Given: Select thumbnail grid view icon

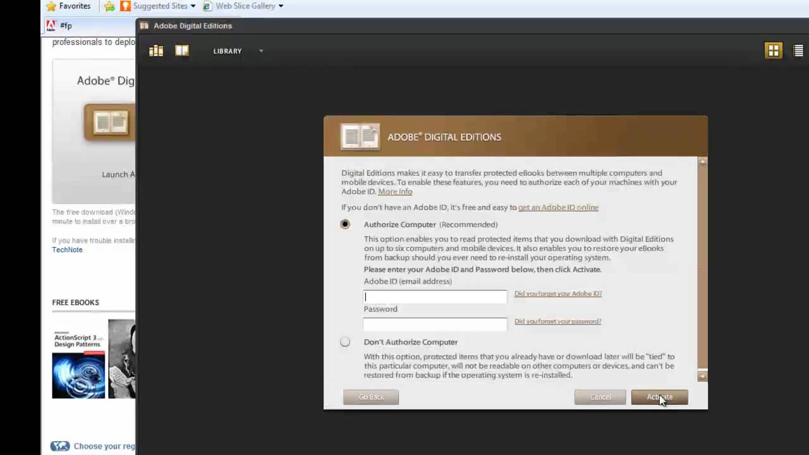Looking at the screenshot, I should [x=774, y=51].
